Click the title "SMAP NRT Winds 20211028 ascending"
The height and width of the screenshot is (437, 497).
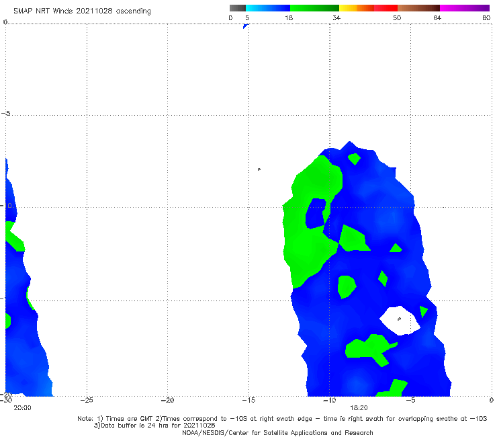(x=82, y=11)
